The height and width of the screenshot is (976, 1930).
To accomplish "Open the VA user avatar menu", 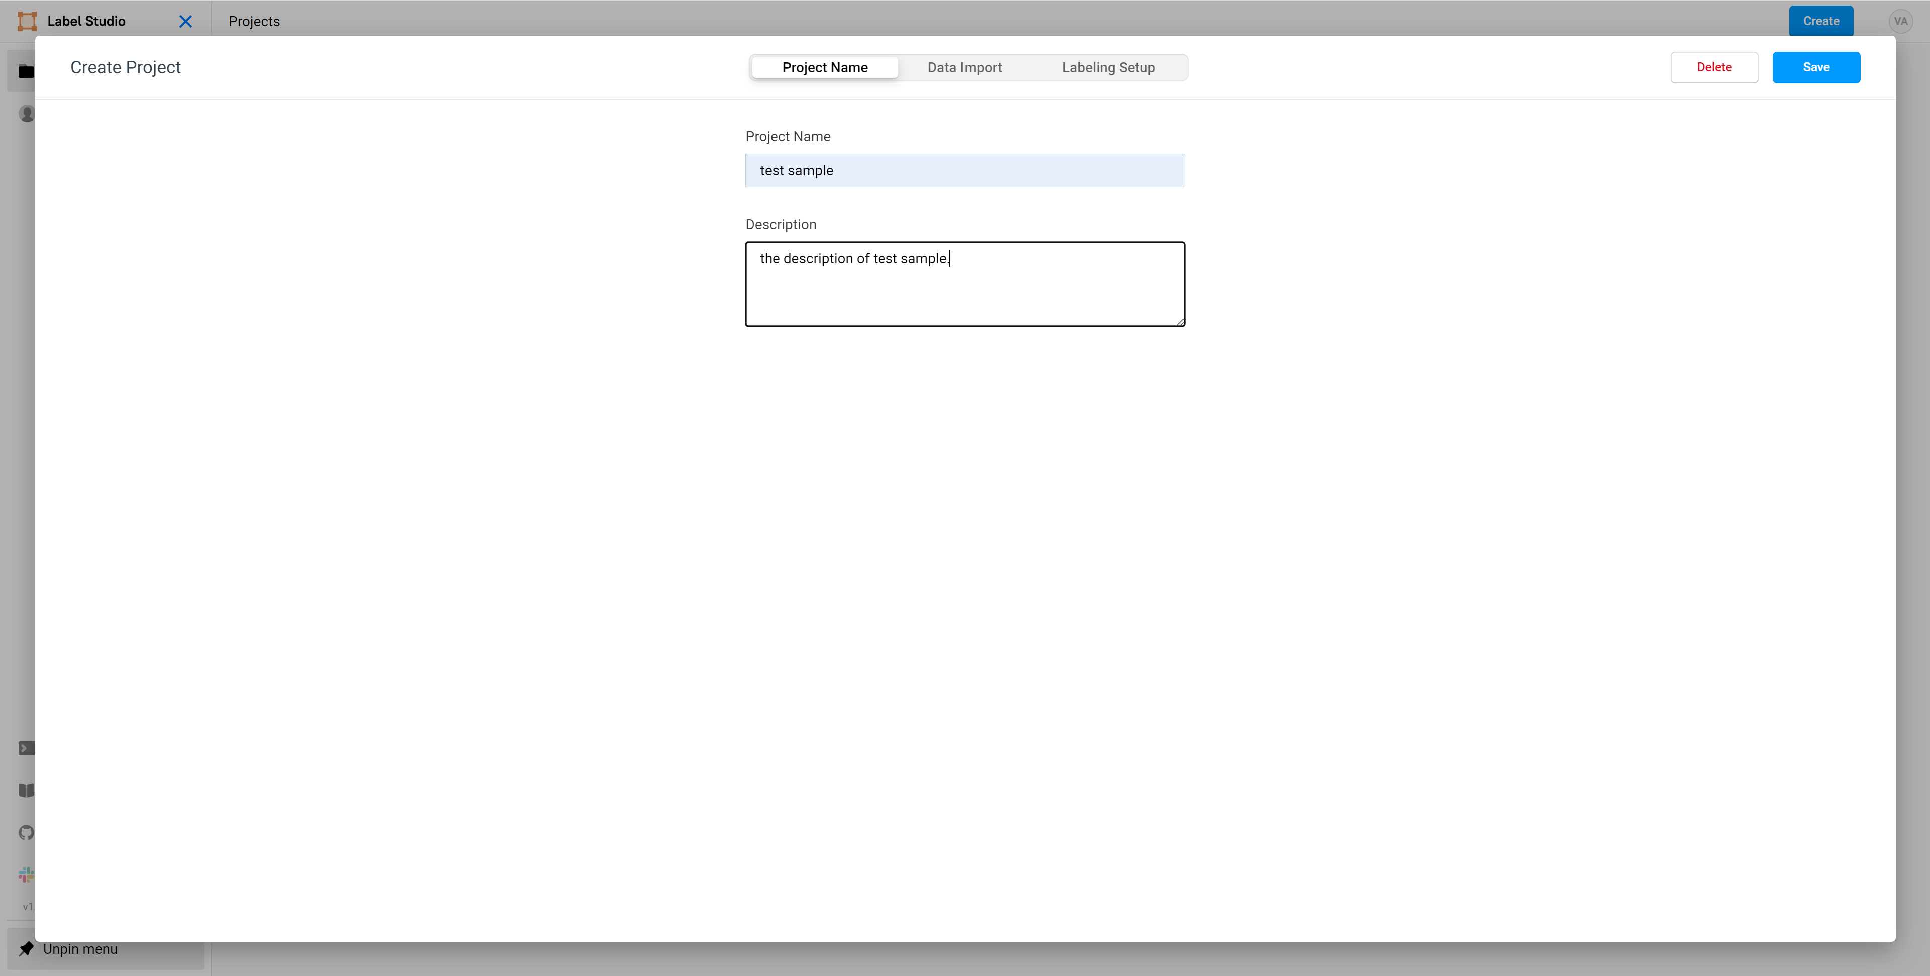I will (x=1900, y=21).
